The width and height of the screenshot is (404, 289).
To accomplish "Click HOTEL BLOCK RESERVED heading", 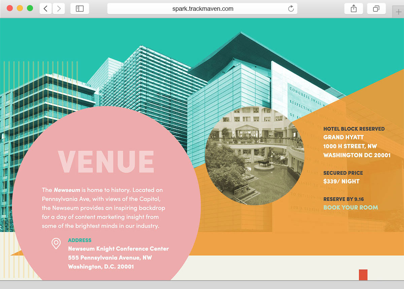I will [354, 129].
